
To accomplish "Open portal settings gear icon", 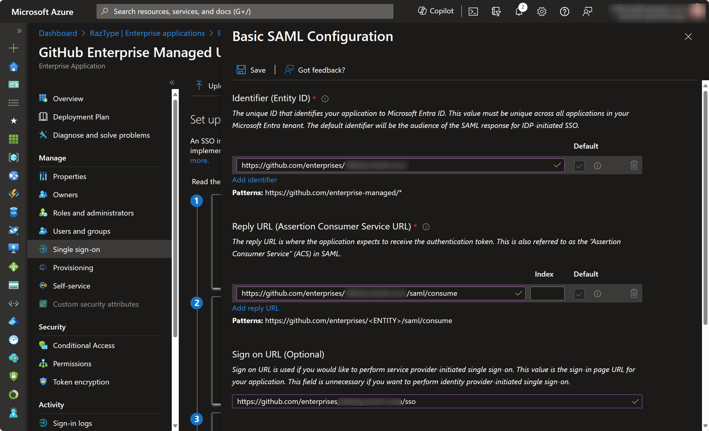I will pyautogui.click(x=541, y=12).
